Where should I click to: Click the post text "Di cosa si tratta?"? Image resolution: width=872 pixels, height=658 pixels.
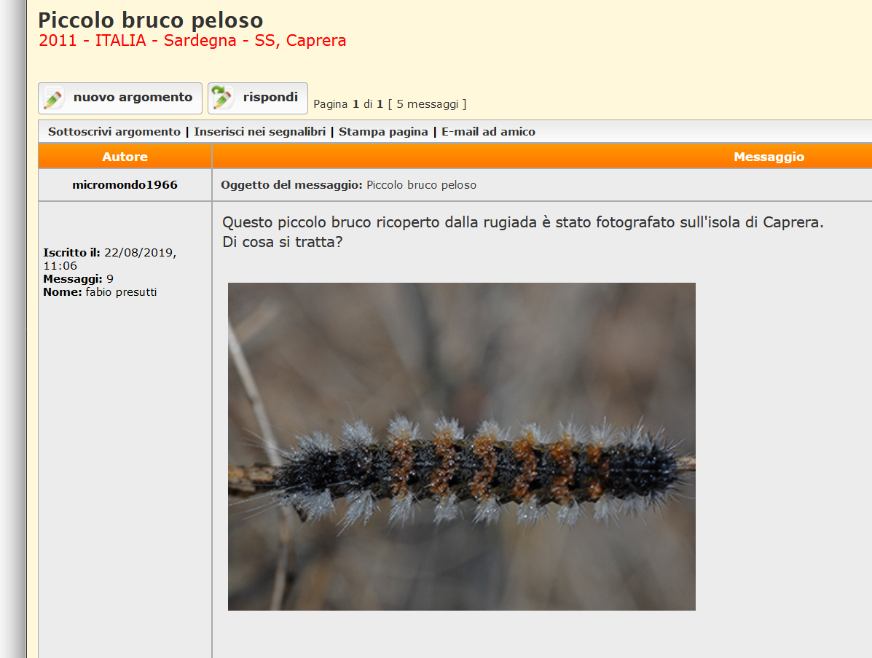pyautogui.click(x=282, y=242)
